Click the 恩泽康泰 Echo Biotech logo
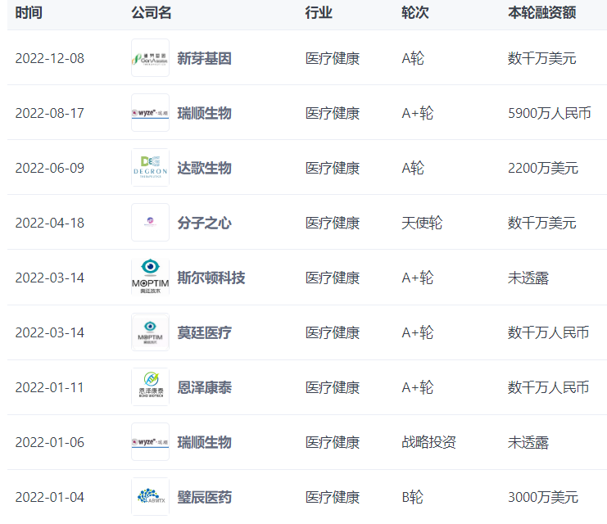 150,387
